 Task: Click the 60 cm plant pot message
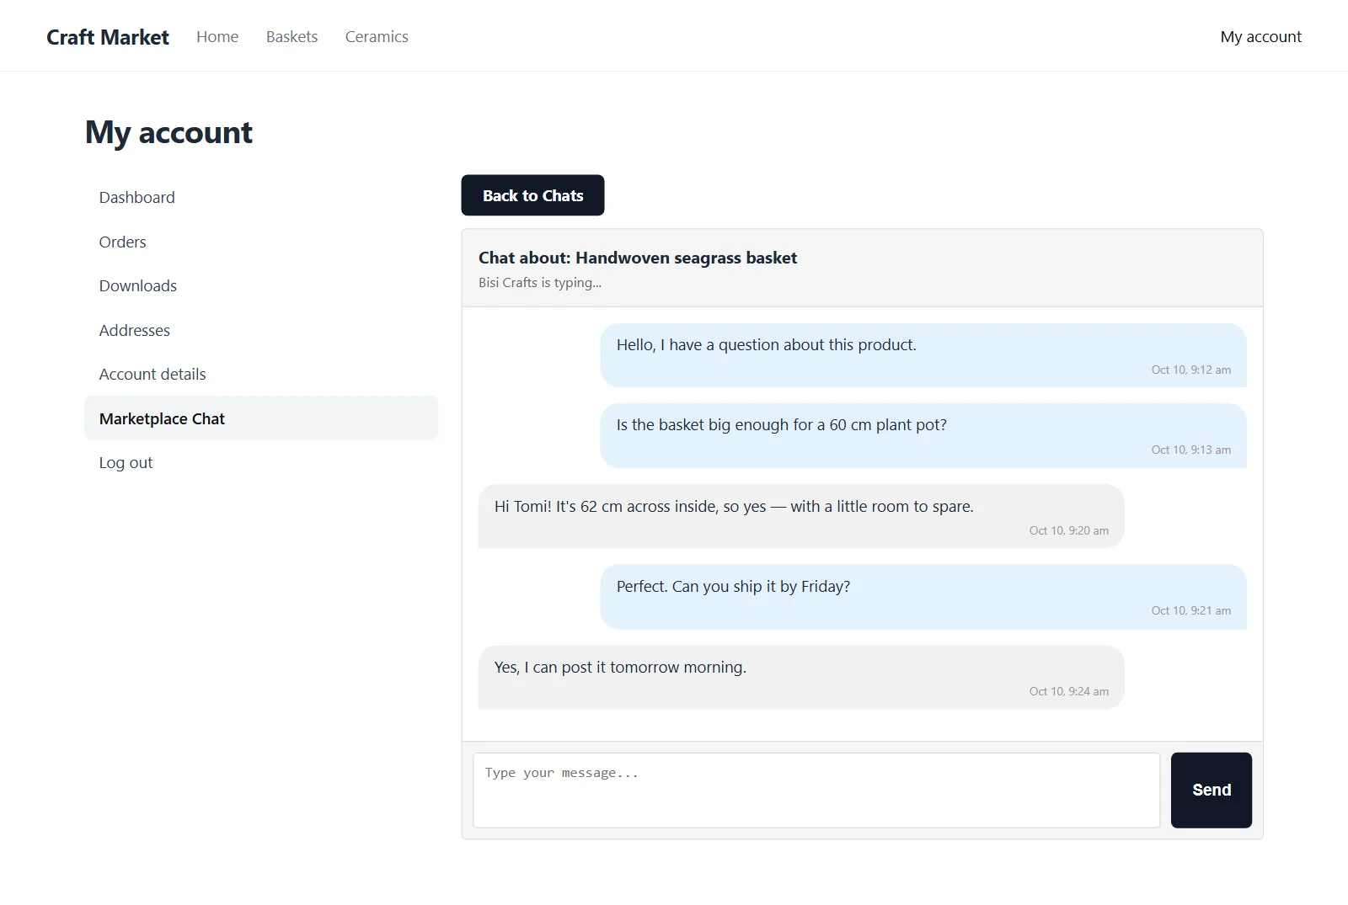[923, 435]
